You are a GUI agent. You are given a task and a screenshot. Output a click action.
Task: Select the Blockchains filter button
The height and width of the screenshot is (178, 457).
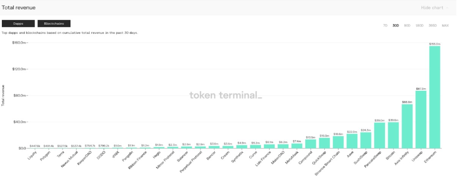click(x=54, y=23)
